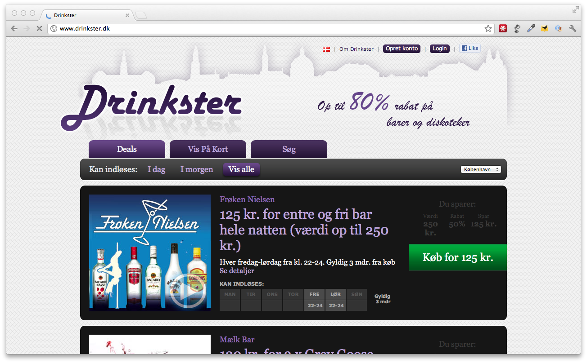Viewport: 587px width, 363px height.
Task: Select the eyedropper extension icon
Action: click(531, 28)
